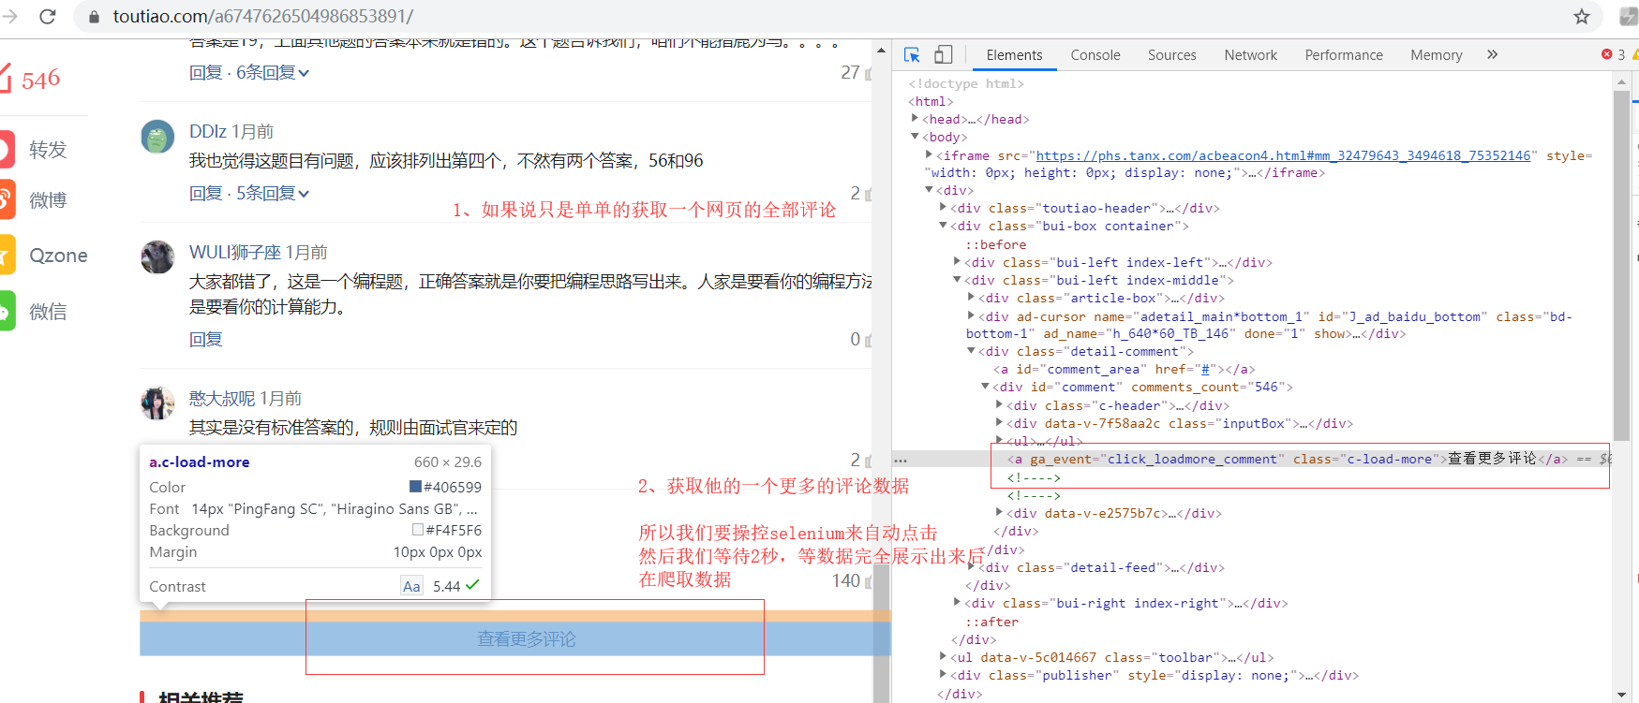Screen dimensions: 1639x703
Task: Expand the toolbar ul node
Action: pyautogui.click(x=943, y=657)
